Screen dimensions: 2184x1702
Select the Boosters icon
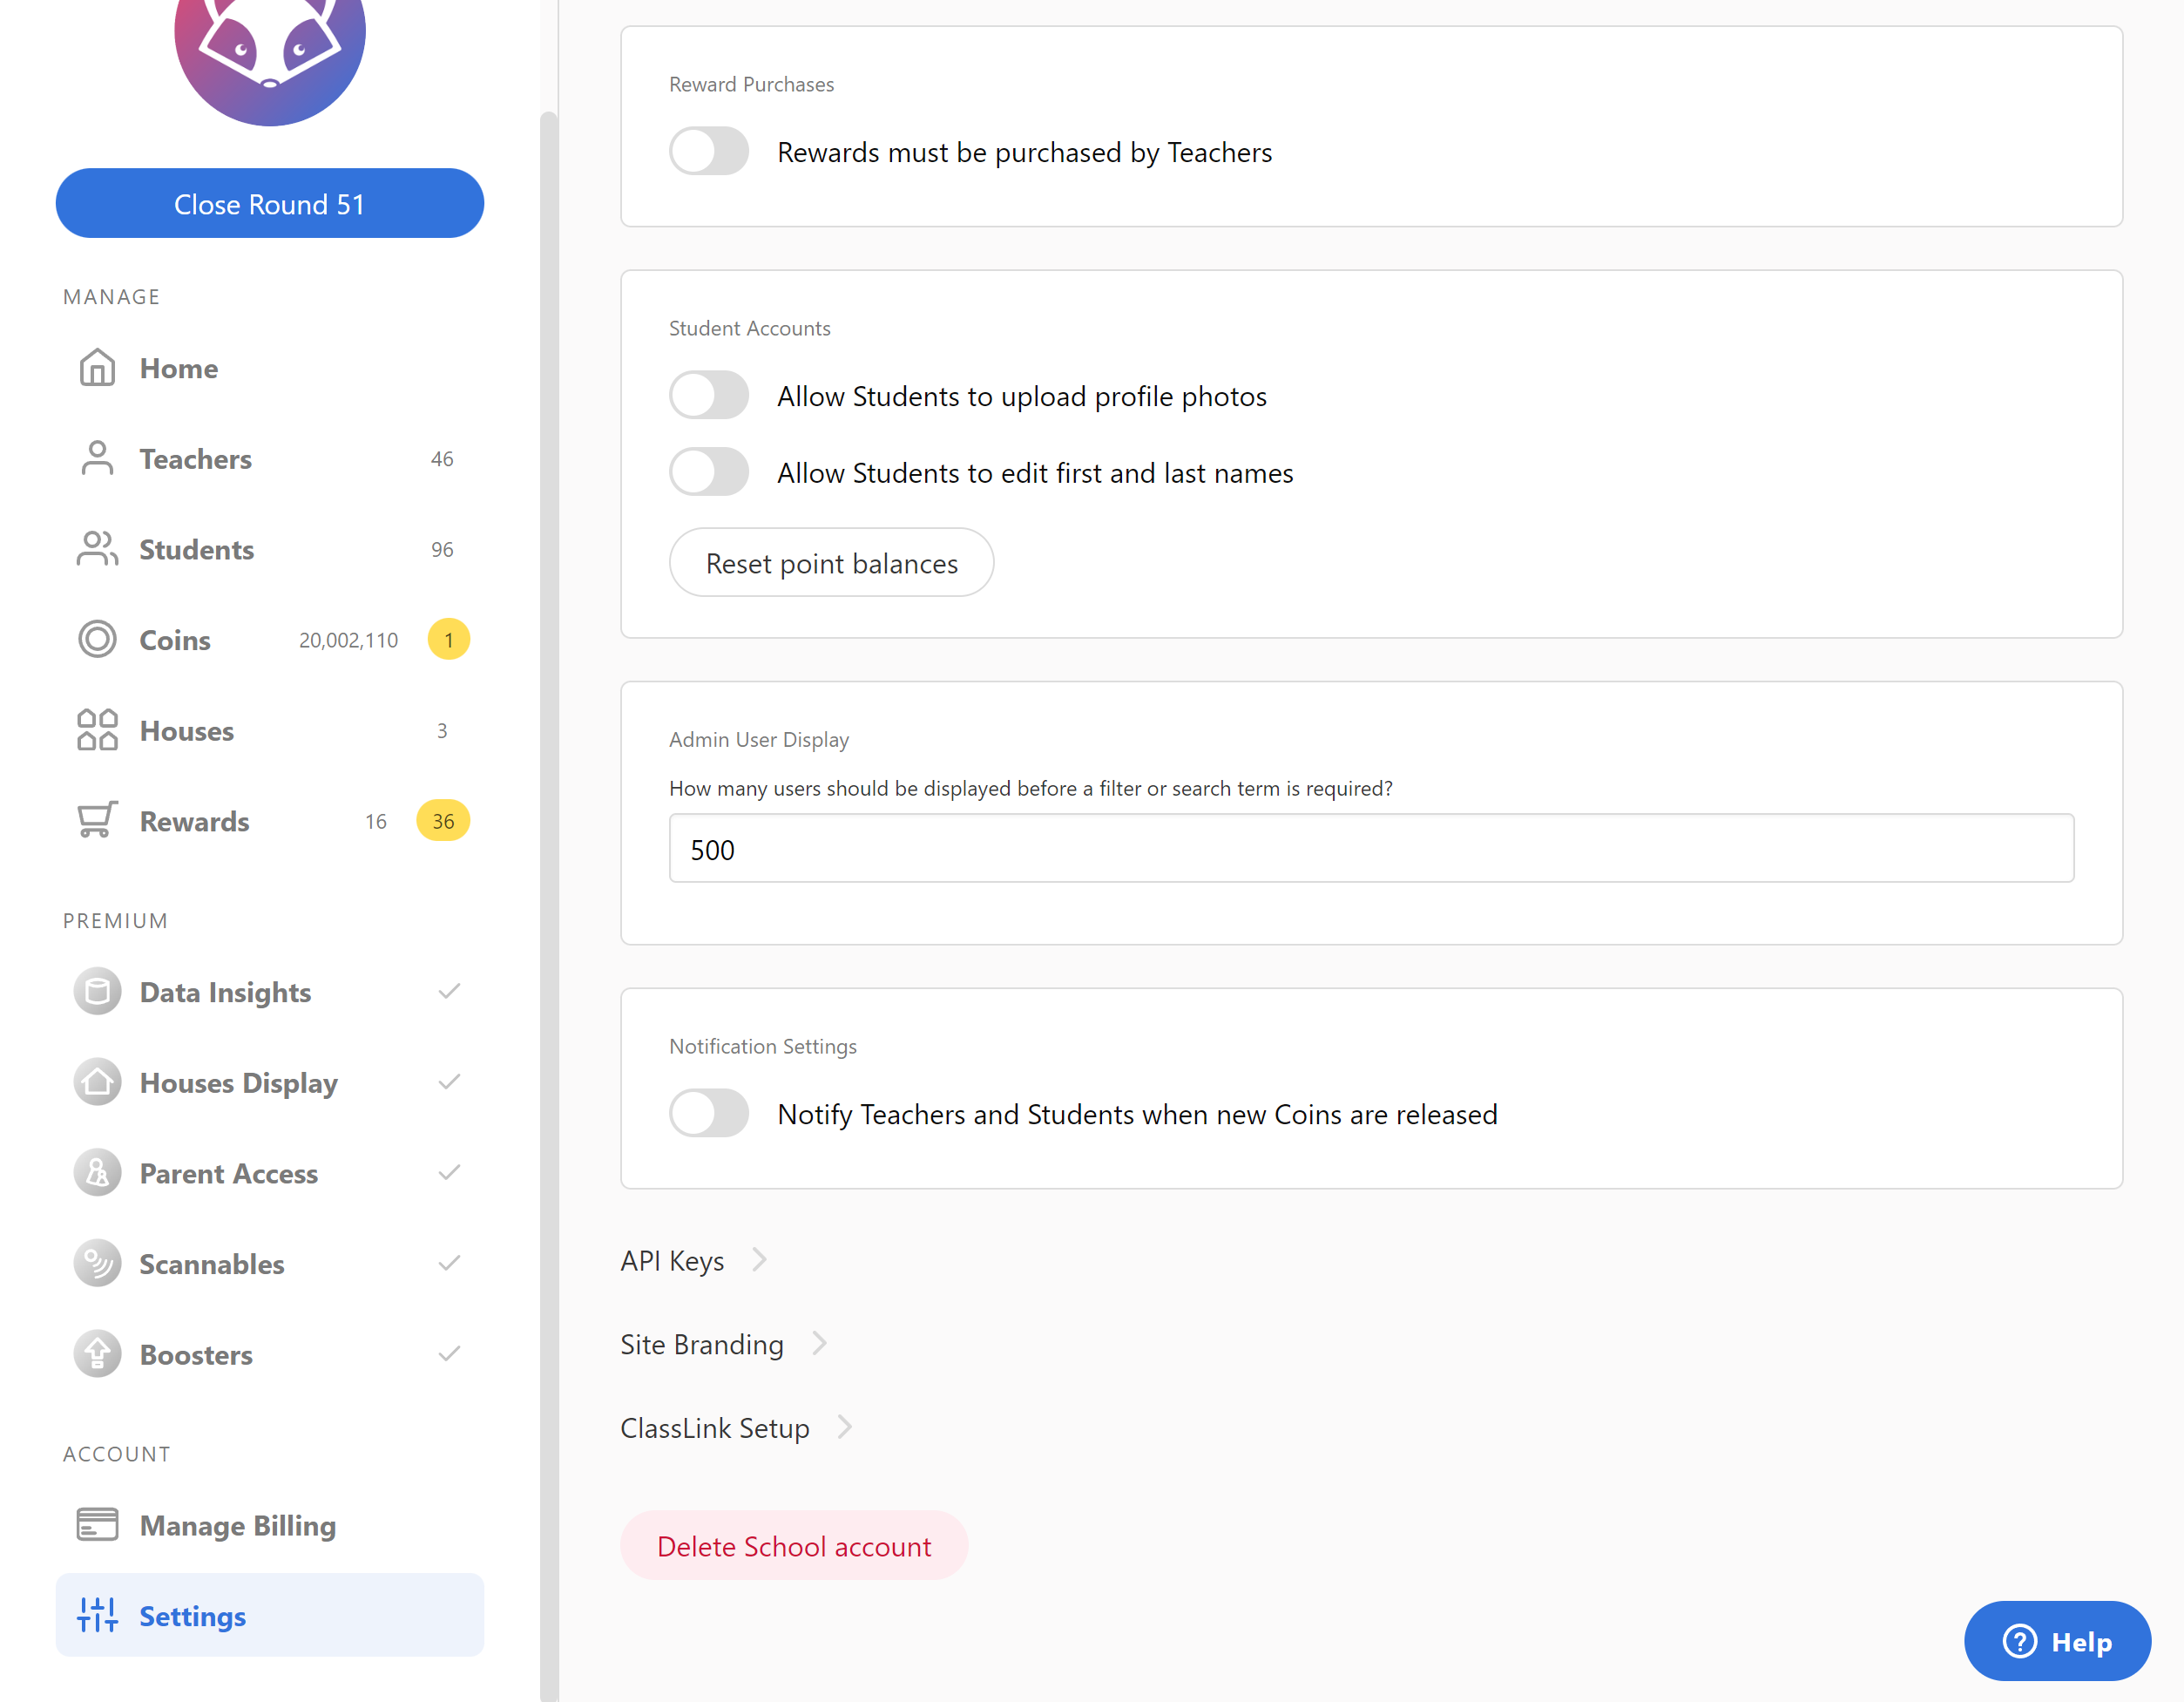pos(97,1353)
